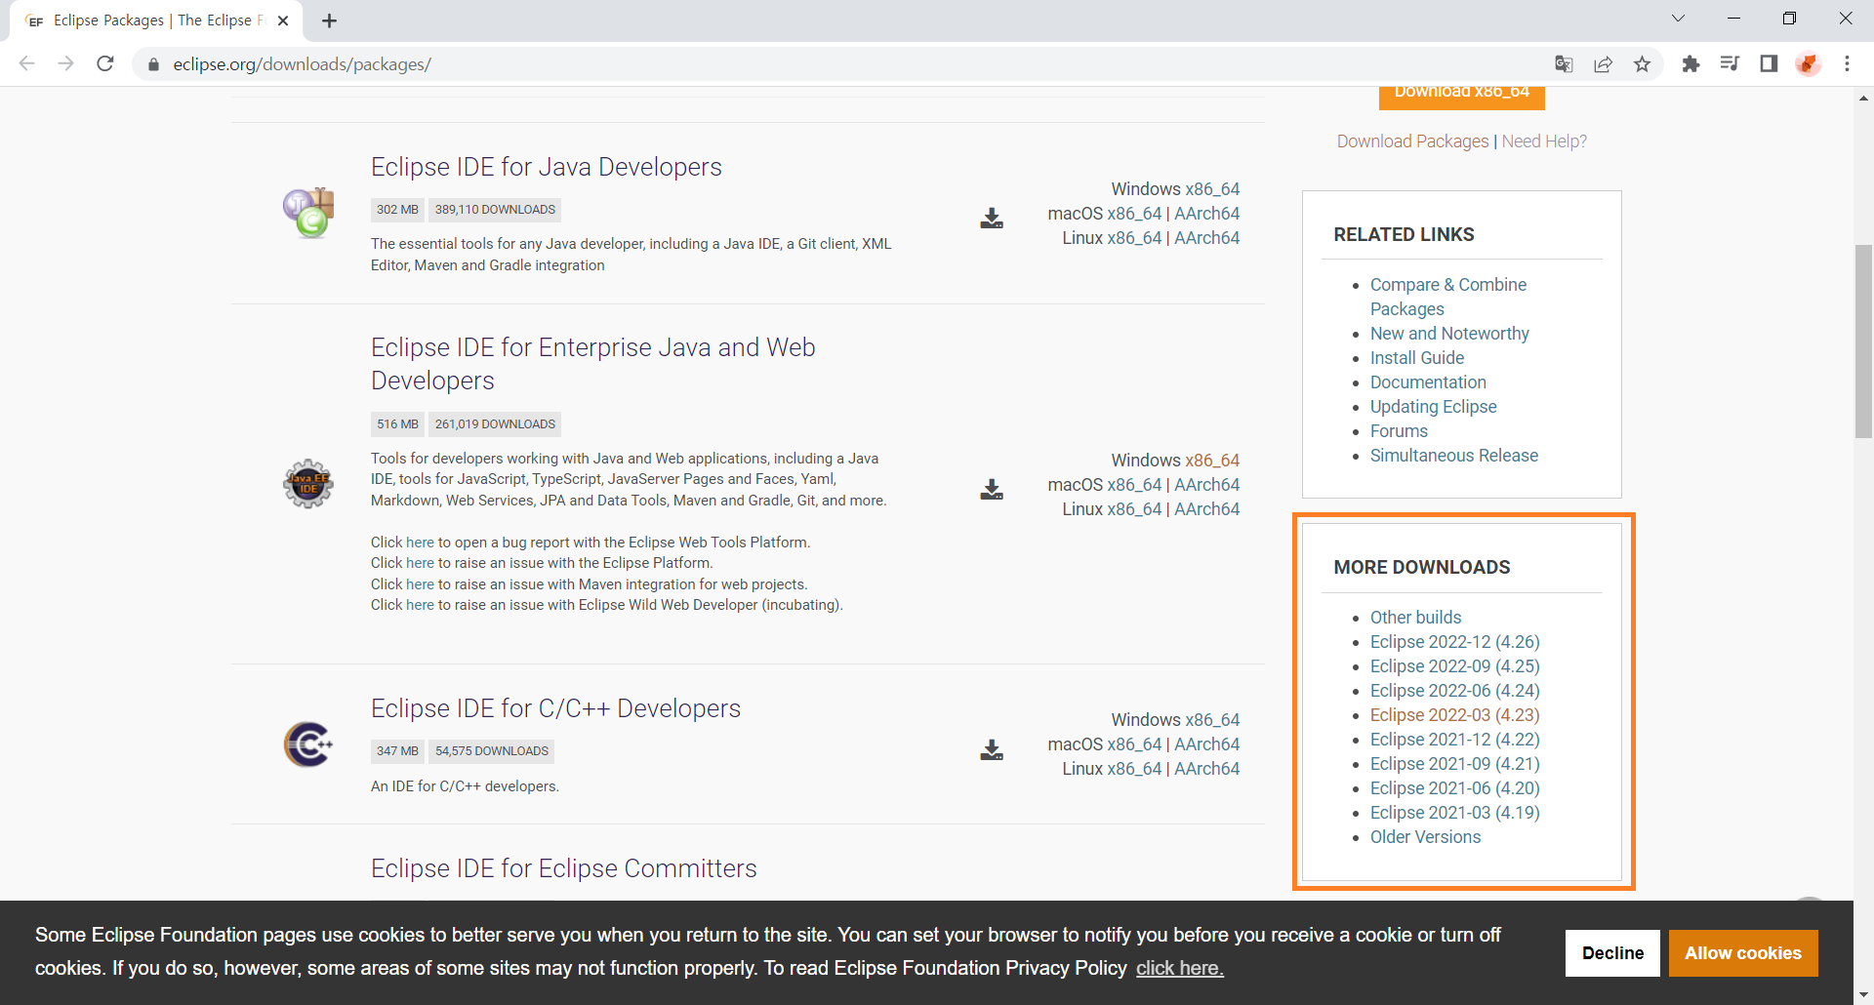Download Java Developers Linux AArch64
The width and height of the screenshot is (1874, 1005).
[x=1207, y=238]
